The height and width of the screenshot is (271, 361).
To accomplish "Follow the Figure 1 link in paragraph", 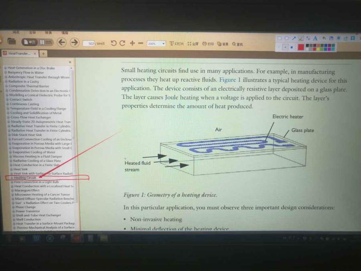I will [229, 80].
